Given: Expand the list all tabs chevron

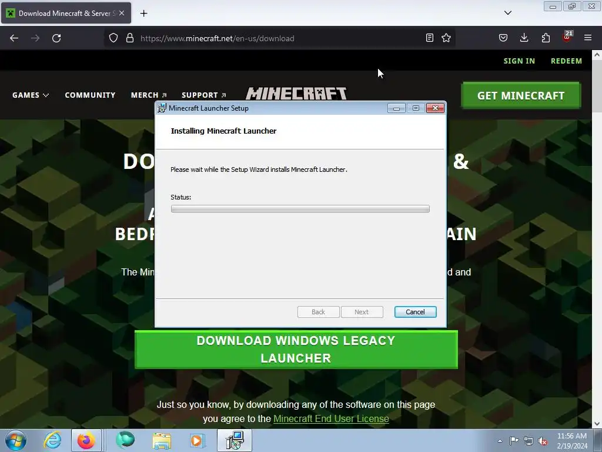Looking at the screenshot, I should tap(508, 13).
